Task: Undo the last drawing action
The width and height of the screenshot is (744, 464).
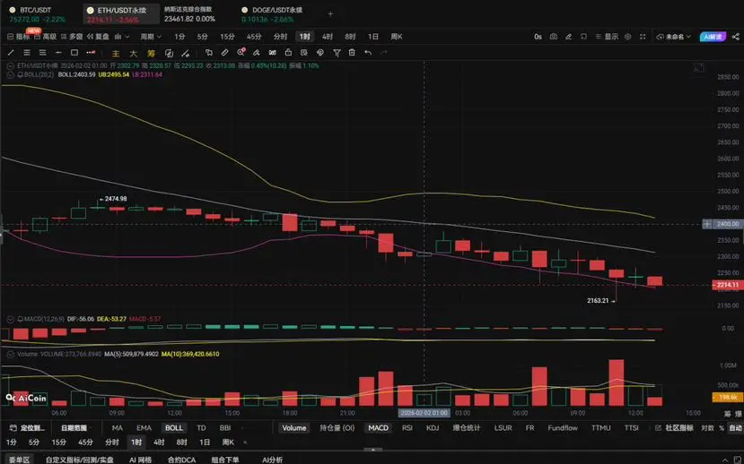Action: [x=368, y=53]
